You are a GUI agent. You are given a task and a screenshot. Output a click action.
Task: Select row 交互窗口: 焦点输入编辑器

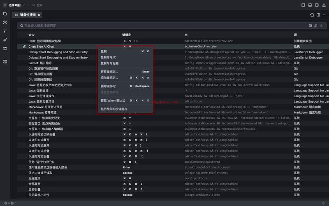[x=173, y=129]
